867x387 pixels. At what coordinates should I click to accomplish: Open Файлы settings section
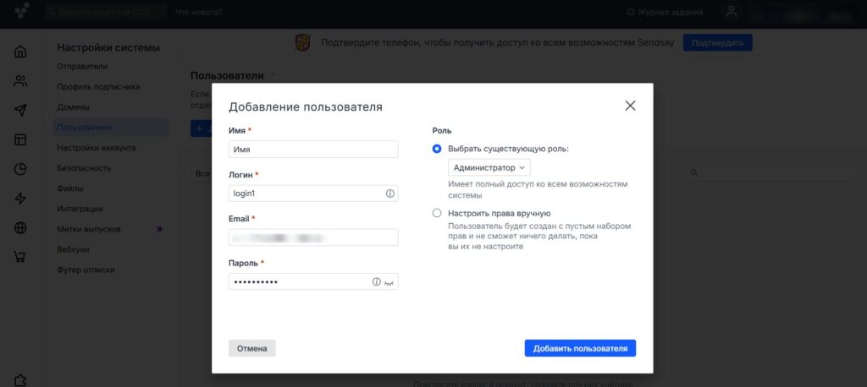click(69, 188)
